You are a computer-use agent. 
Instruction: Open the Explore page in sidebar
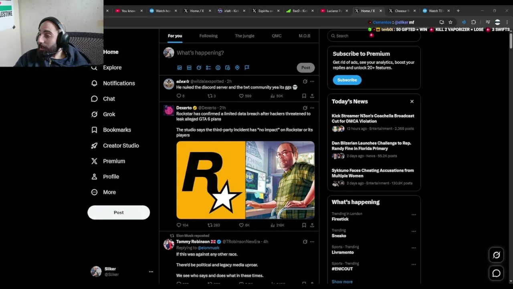point(107,67)
